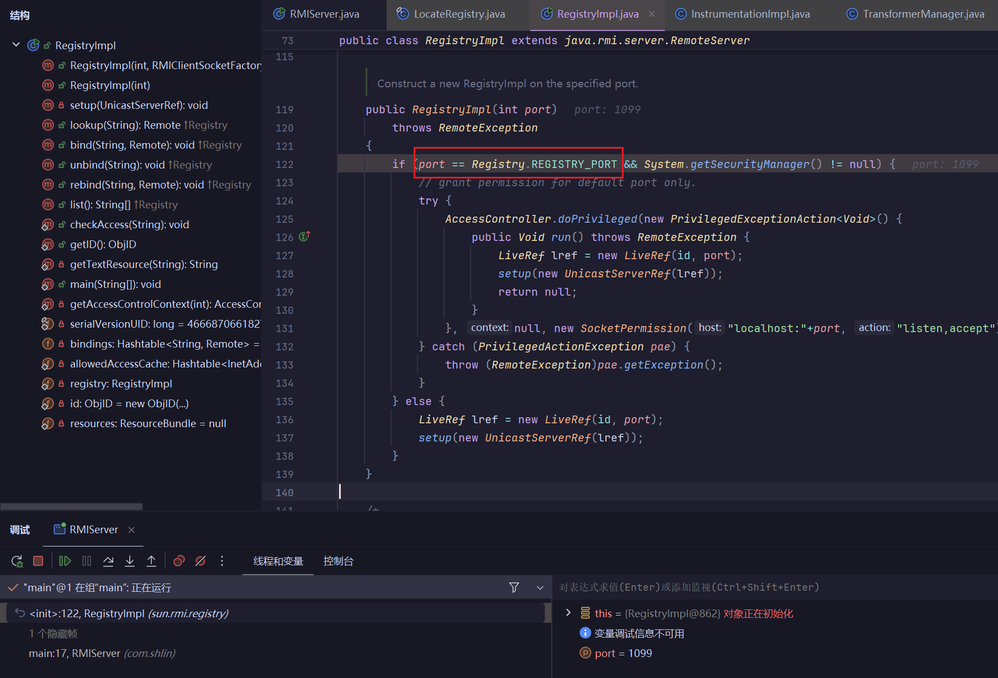The image size is (998, 678).
Task: Resume program execution
Action: click(x=65, y=561)
